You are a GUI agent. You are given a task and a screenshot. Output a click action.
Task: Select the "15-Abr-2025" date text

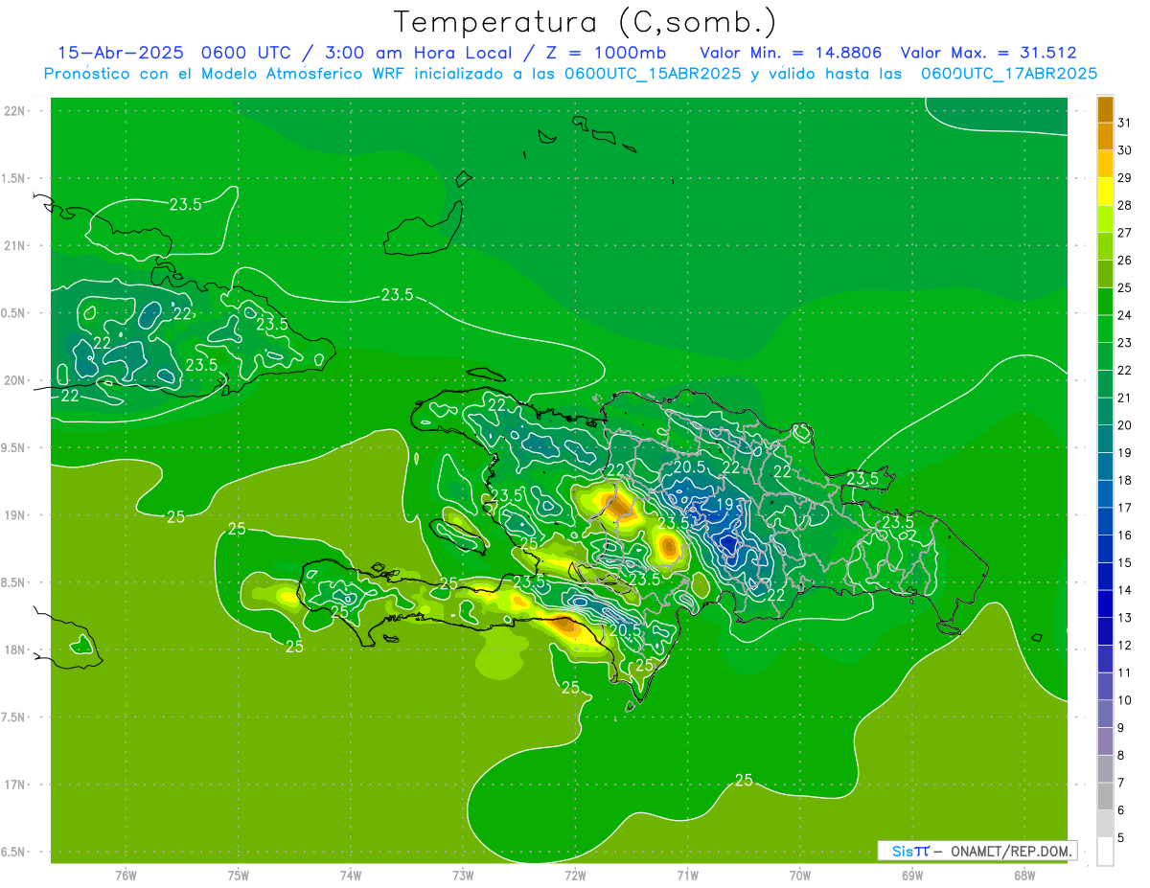point(120,53)
